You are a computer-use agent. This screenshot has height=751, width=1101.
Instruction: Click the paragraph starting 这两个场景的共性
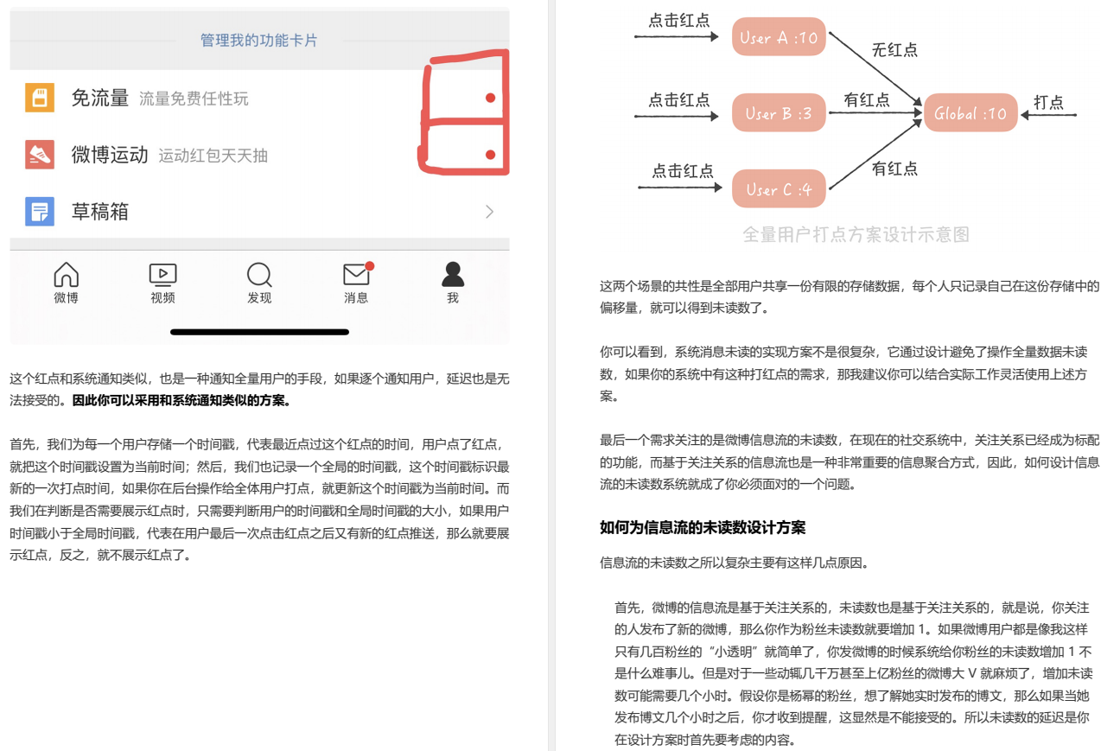pyautogui.click(x=850, y=296)
